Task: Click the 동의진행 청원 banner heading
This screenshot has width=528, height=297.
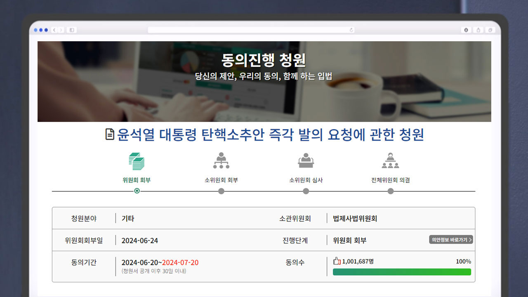Action: pyautogui.click(x=264, y=60)
